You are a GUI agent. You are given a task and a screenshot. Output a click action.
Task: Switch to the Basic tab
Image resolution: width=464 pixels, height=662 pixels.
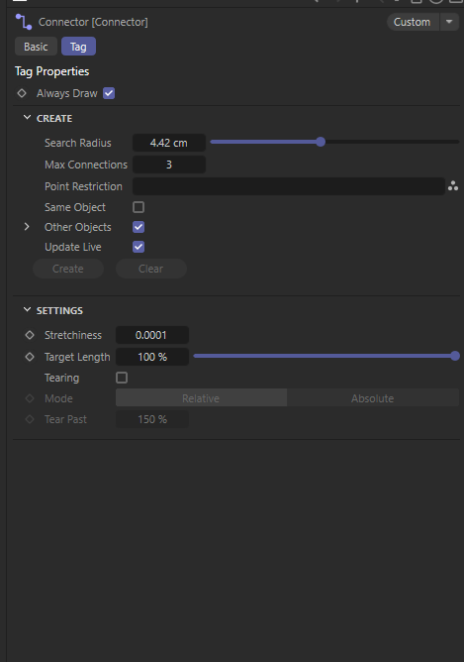click(x=36, y=47)
